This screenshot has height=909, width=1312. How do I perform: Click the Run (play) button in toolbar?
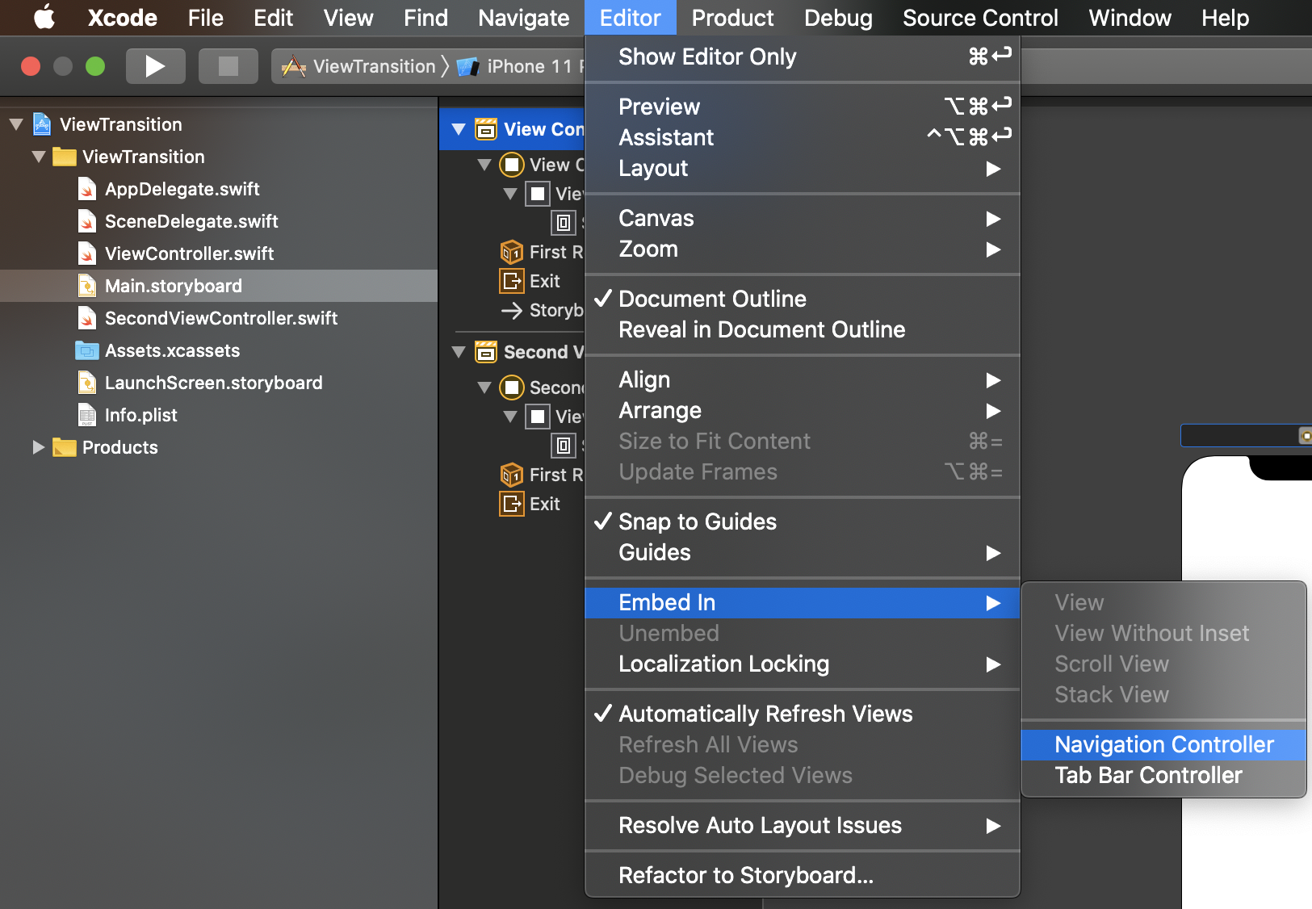tap(155, 66)
